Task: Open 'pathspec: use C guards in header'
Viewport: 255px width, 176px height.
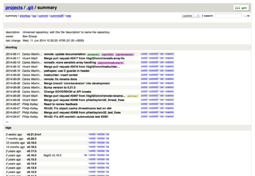Action: pos(67,71)
